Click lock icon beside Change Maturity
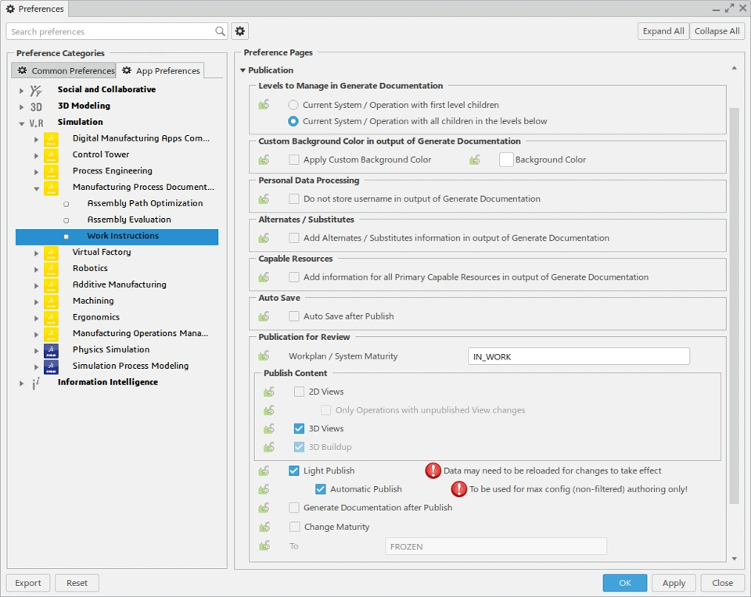The height and width of the screenshot is (597, 751). 264,527
